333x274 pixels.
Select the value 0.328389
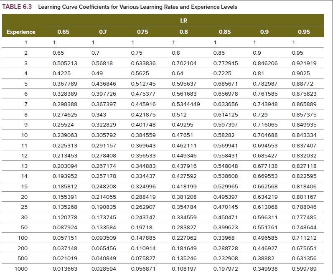(65, 94)
